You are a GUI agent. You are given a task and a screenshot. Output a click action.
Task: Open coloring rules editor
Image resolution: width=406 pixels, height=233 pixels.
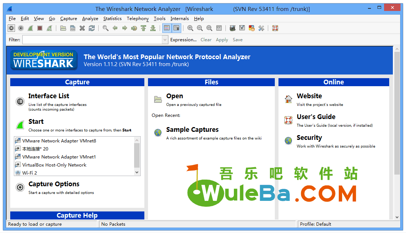(x=251, y=28)
